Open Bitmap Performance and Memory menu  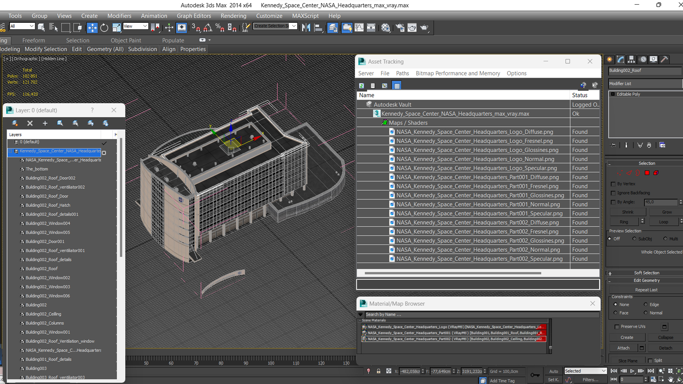458,73
